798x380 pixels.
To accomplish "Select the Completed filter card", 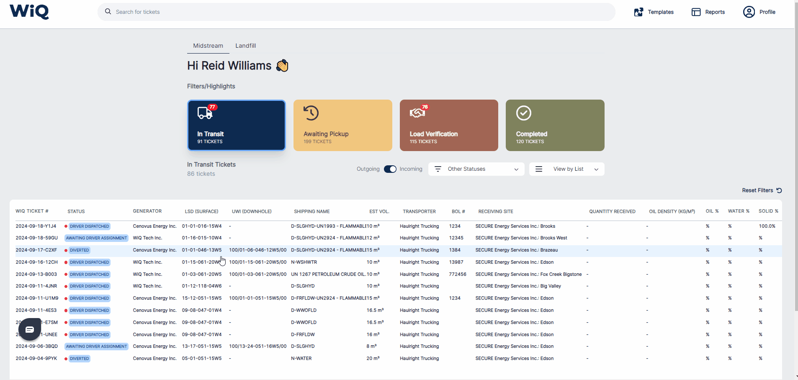I will pos(555,125).
